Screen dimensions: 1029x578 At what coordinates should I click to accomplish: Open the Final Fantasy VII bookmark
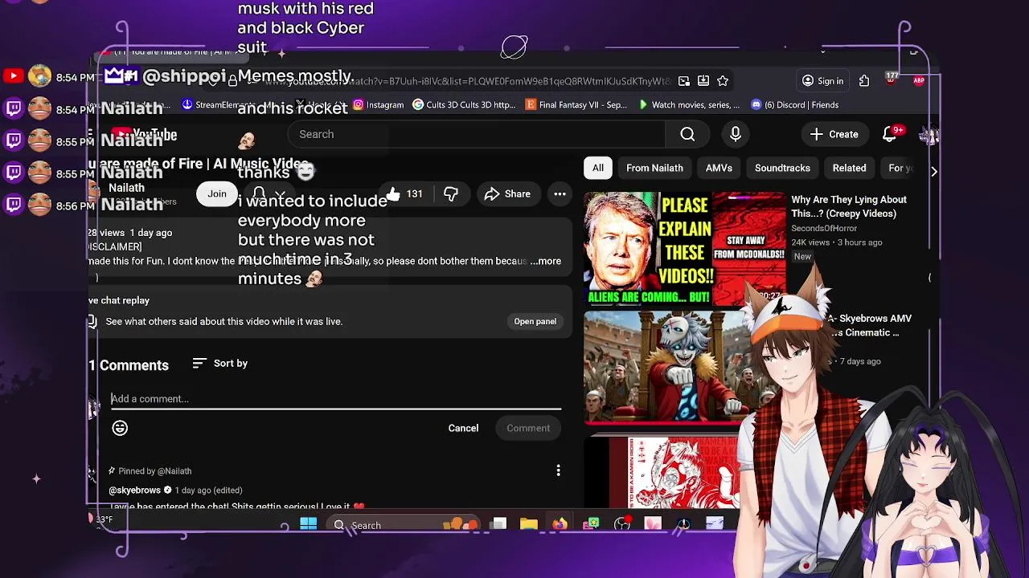pos(576,104)
